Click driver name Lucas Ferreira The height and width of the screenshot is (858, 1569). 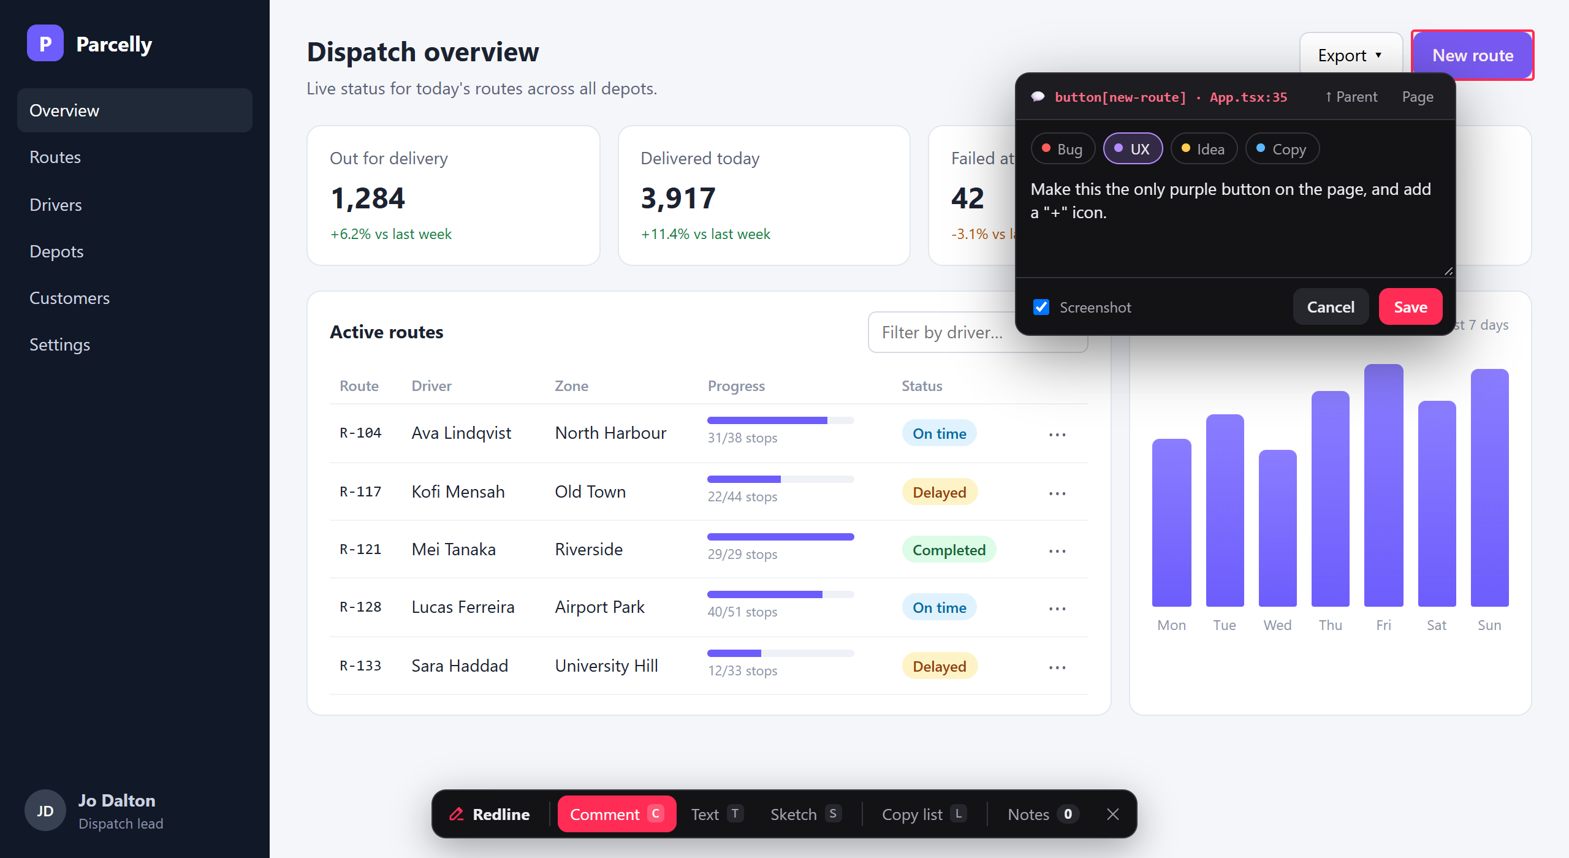[x=463, y=607]
